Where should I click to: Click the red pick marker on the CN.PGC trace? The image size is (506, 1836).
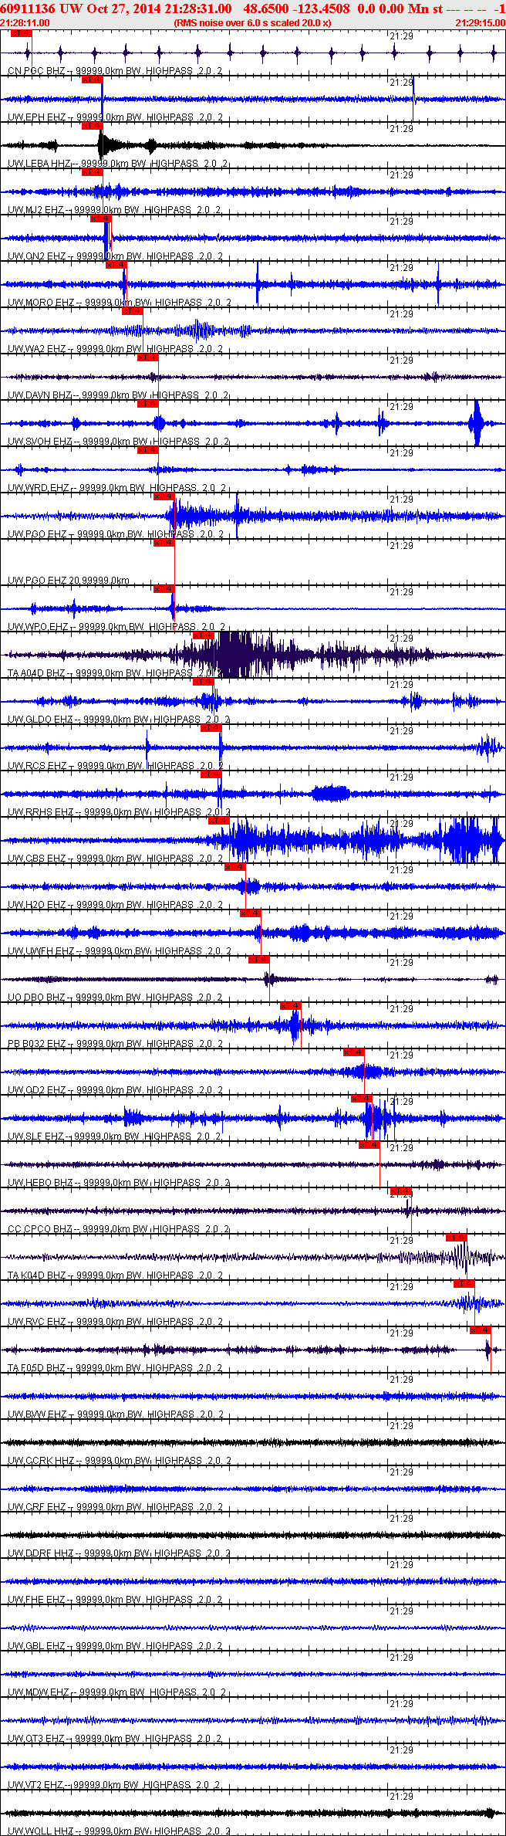[x=22, y=34]
